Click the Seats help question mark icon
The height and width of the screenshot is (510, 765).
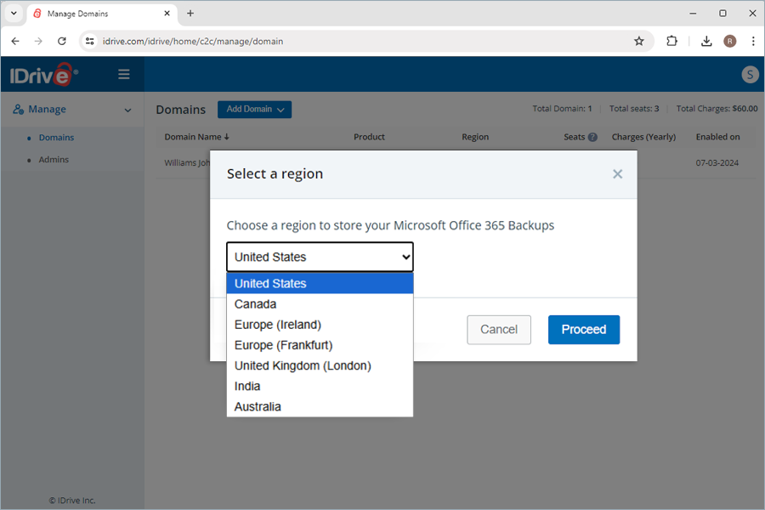tap(592, 137)
